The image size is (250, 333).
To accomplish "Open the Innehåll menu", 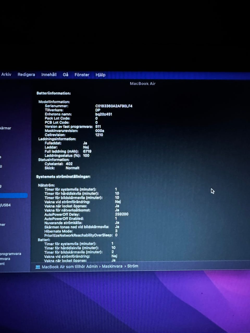I will coord(49,75).
